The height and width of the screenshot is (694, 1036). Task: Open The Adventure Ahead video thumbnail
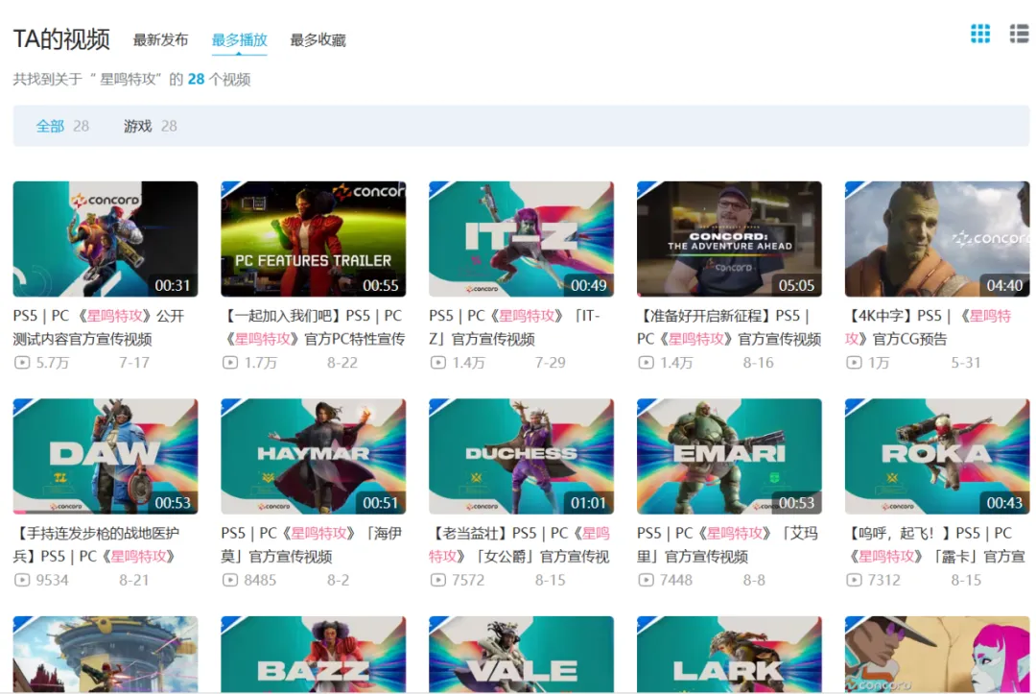729,239
